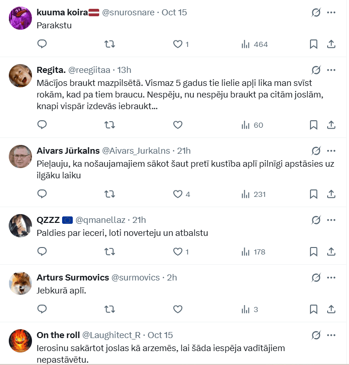This screenshot has width=349, height=365.
Task: Reply to kuuma koira's post
Action: (42, 44)
